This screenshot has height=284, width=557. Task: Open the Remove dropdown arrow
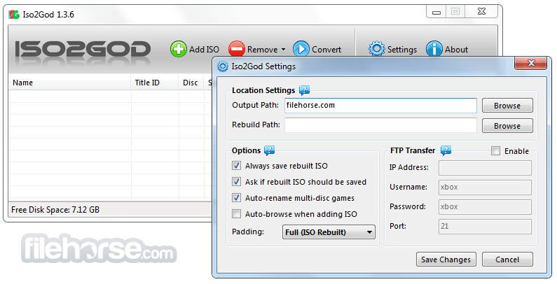284,49
